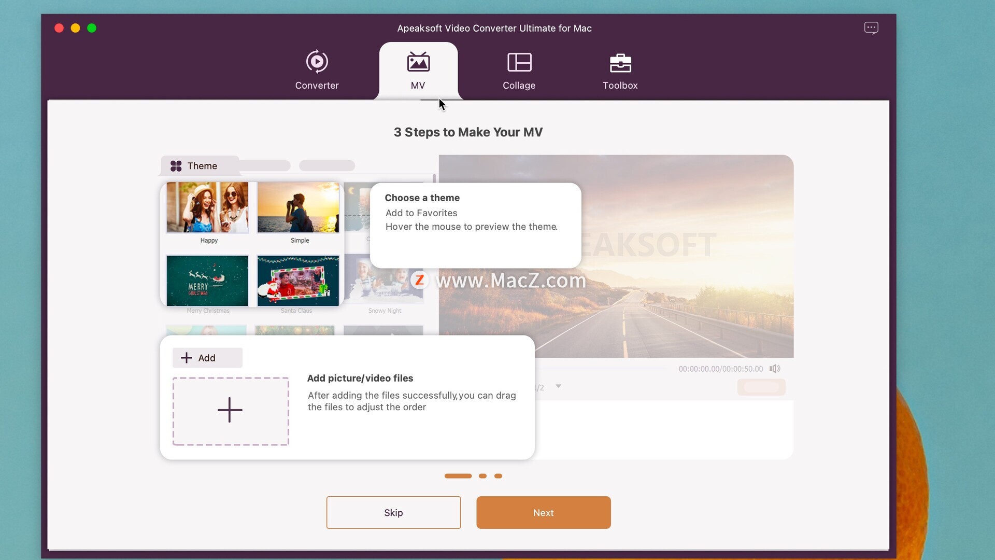Select the first tutorial step indicator
The height and width of the screenshot is (560, 995).
458,476
